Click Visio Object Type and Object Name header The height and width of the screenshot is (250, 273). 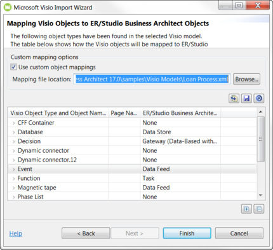[x=58, y=113]
